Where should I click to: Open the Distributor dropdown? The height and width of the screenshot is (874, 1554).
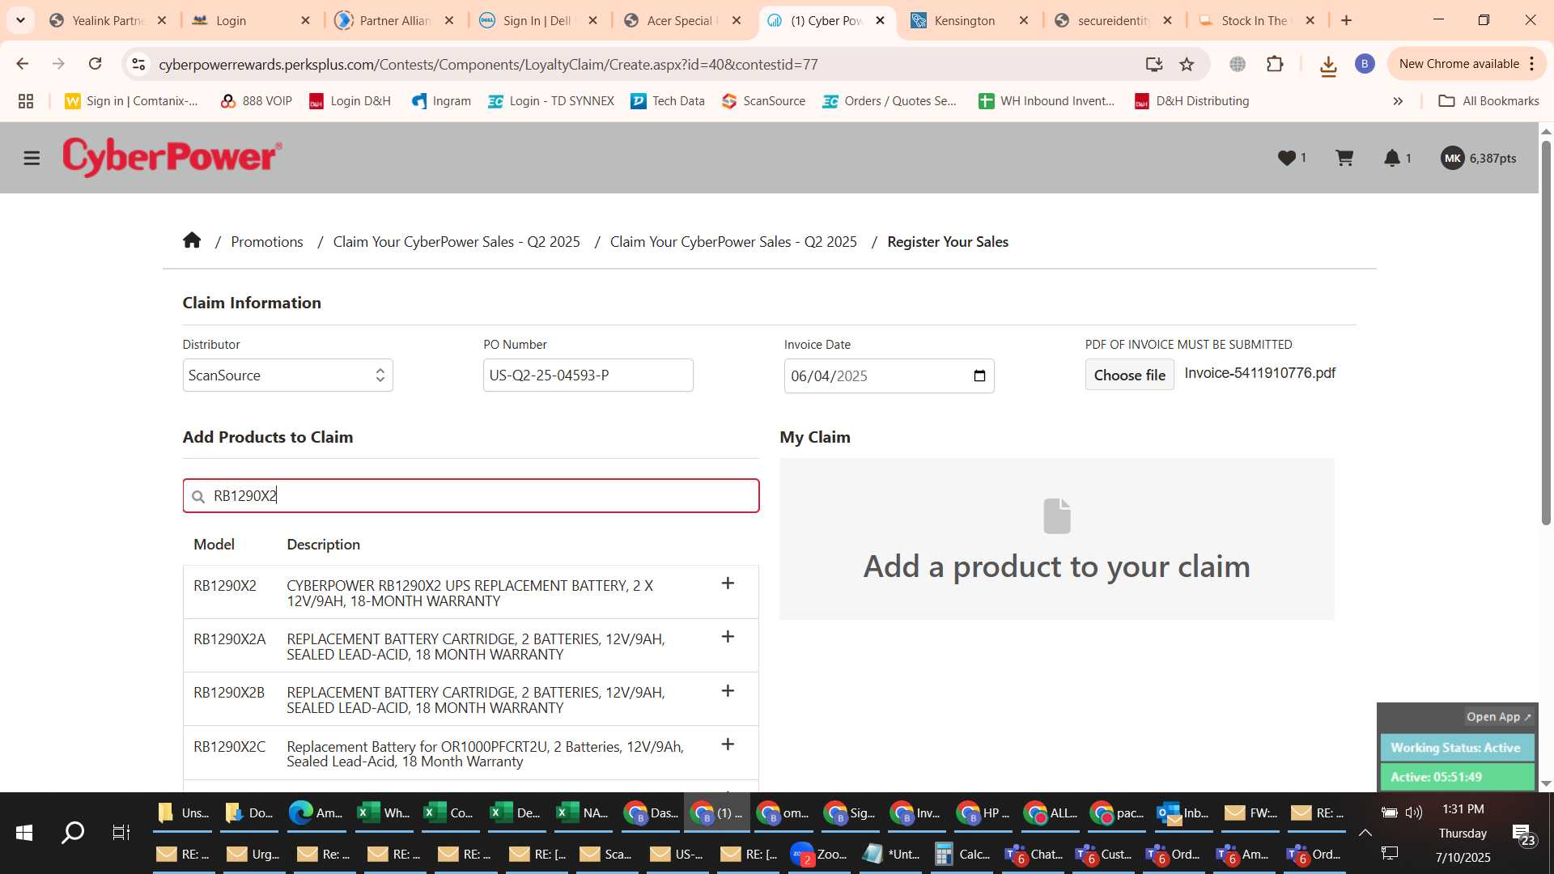tap(287, 375)
